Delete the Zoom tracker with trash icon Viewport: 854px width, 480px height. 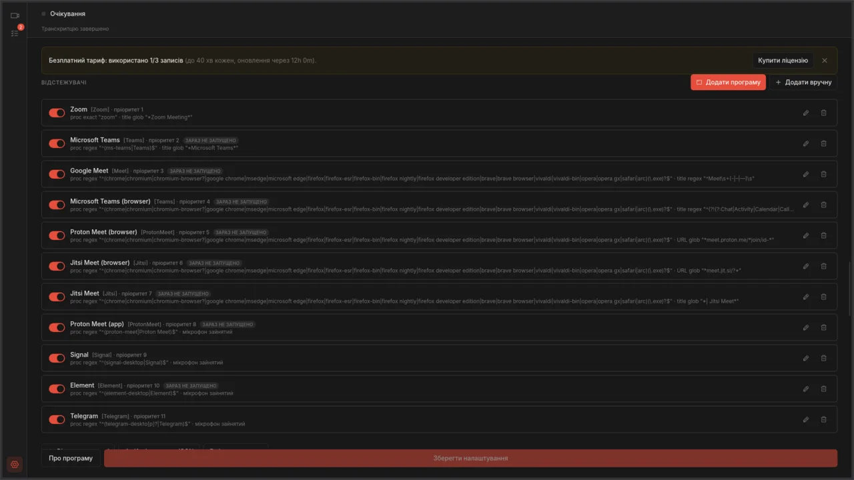823,113
